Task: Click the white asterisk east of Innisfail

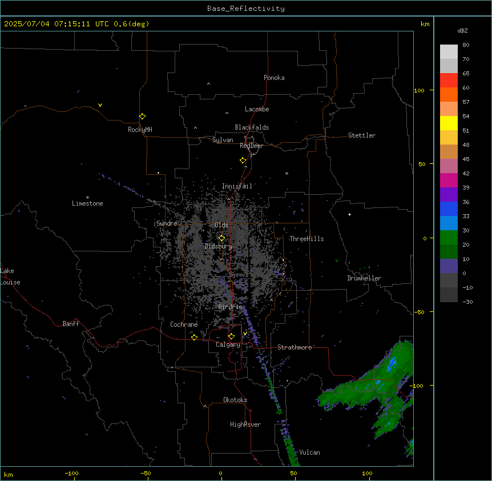Action: pos(287,173)
